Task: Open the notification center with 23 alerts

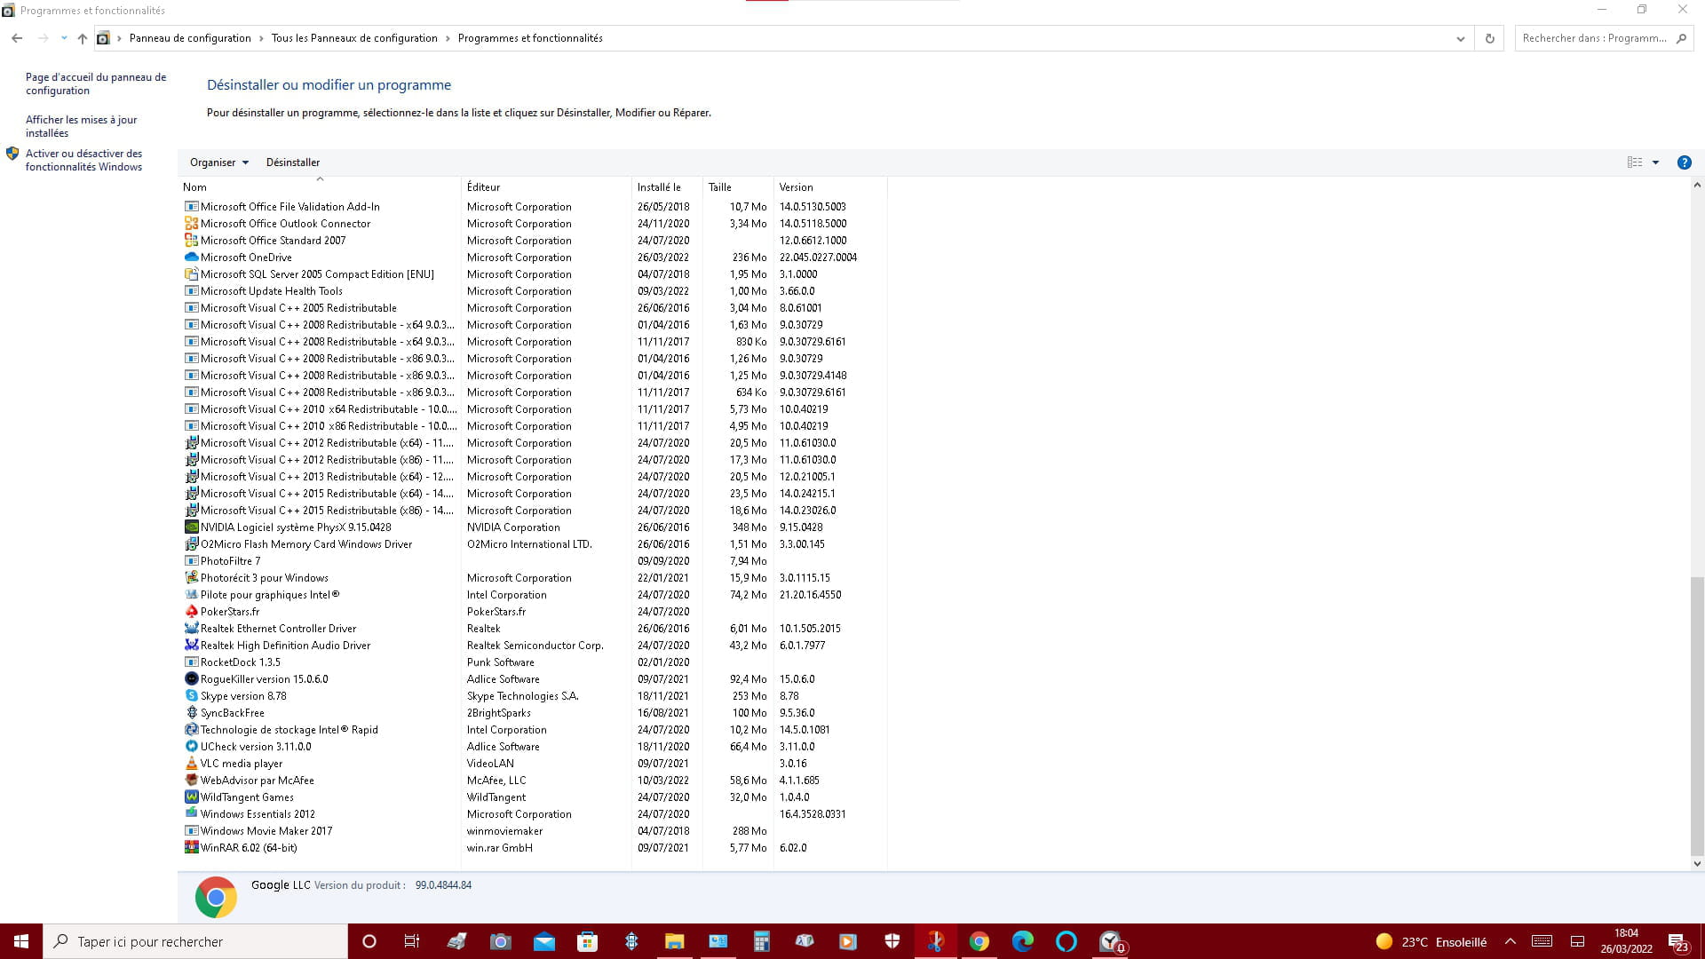Action: [x=1677, y=942]
